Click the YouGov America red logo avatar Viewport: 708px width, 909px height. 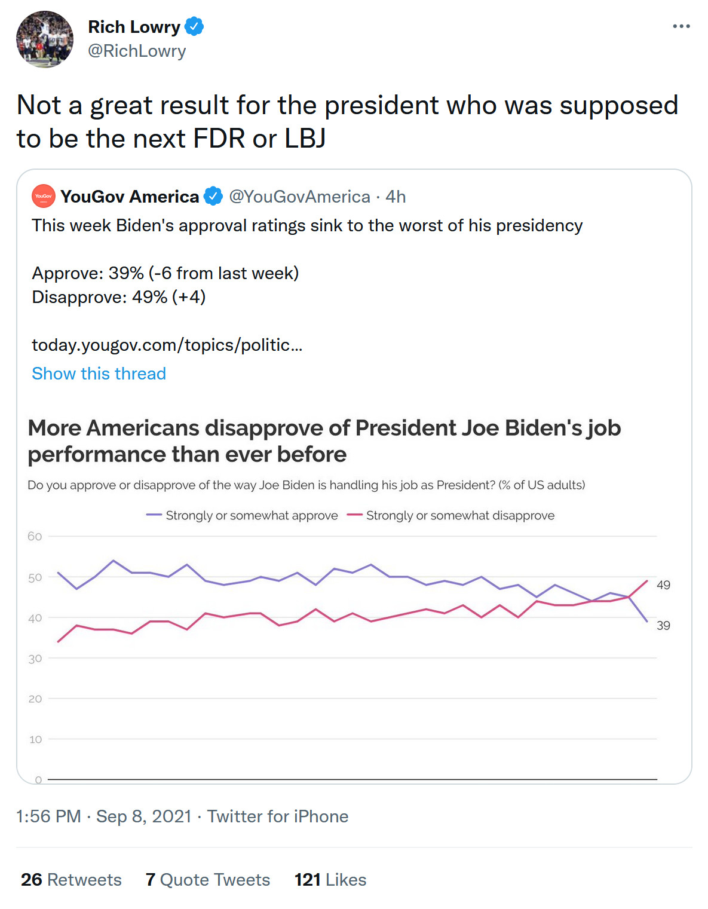pyautogui.click(x=43, y=196)
